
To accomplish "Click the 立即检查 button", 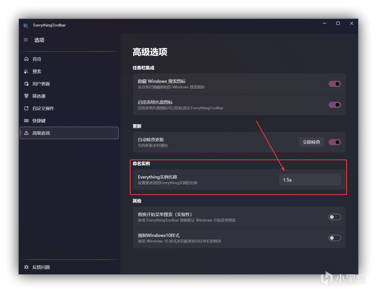I will (x=311, y=142).
